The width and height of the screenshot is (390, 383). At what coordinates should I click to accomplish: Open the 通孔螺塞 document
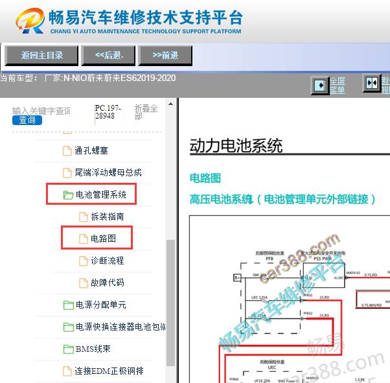tap(91, 150)
